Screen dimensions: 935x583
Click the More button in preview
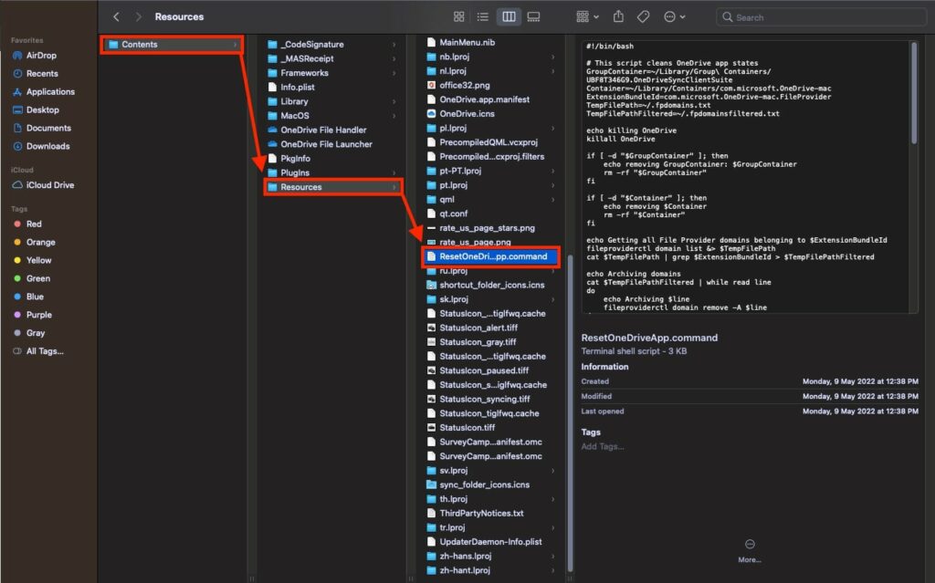[750, 549]
